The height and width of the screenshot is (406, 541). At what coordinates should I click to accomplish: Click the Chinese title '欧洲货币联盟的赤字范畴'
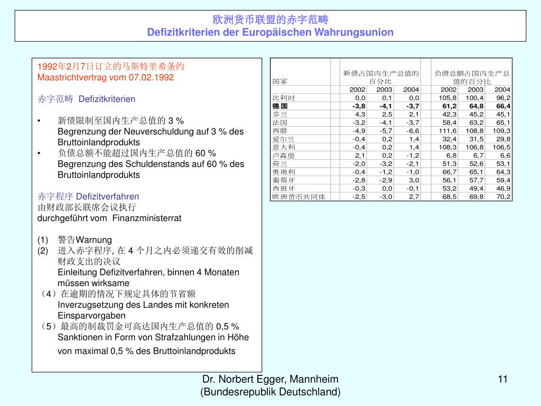pyautogui.click(x=270, y=20)
